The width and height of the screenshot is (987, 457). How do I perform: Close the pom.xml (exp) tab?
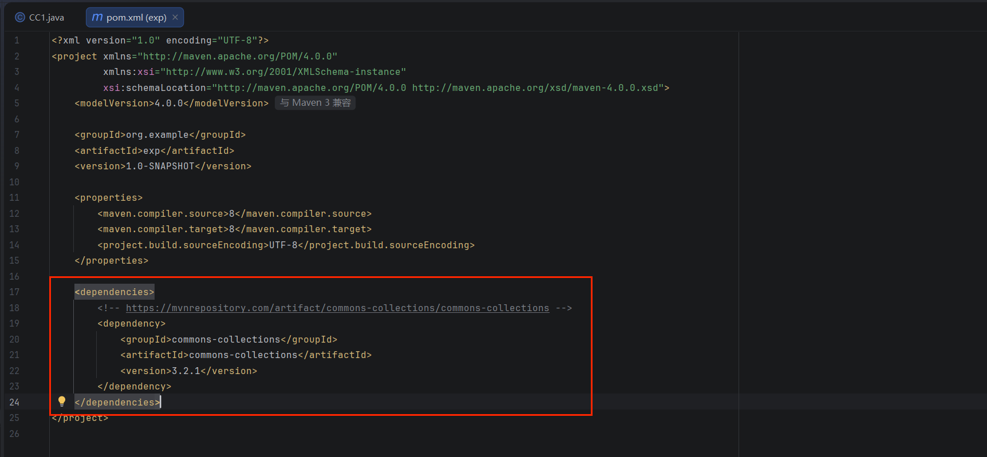point(175,17)
